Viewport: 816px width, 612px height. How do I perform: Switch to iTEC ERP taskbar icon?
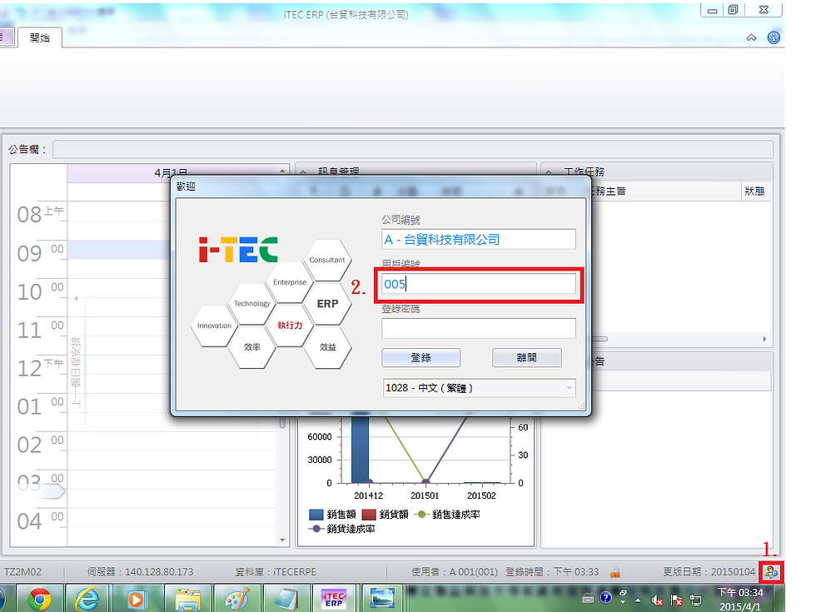(334, 599)
